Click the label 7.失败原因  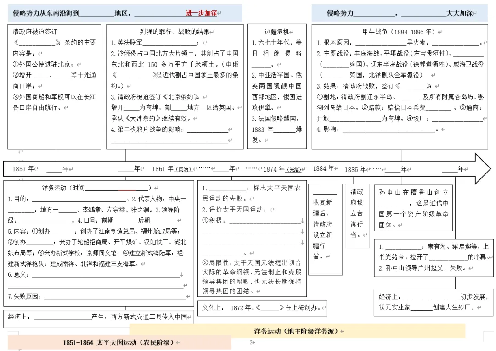pos(24,296)
